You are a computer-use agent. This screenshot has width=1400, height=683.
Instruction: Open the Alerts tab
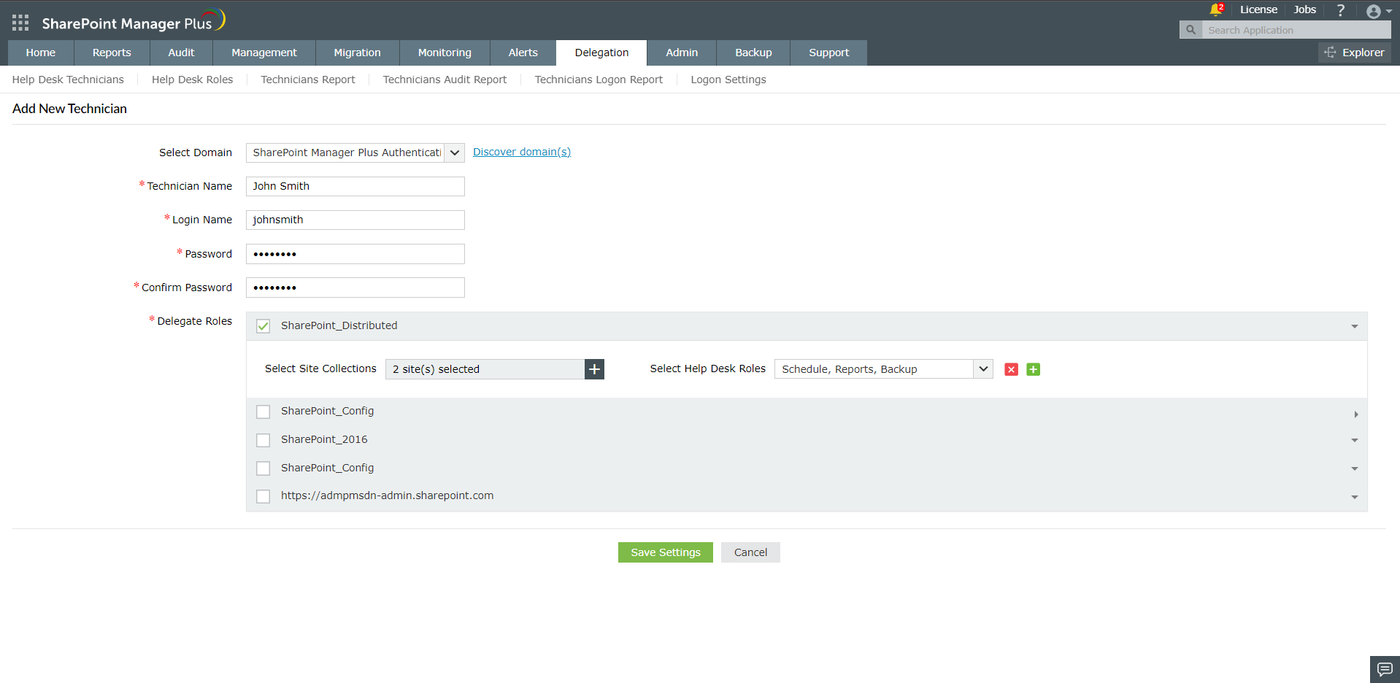523,53
